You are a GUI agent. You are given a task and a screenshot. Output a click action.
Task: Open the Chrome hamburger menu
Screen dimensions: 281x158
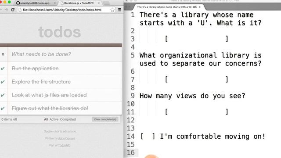click(x=119, y=10)
